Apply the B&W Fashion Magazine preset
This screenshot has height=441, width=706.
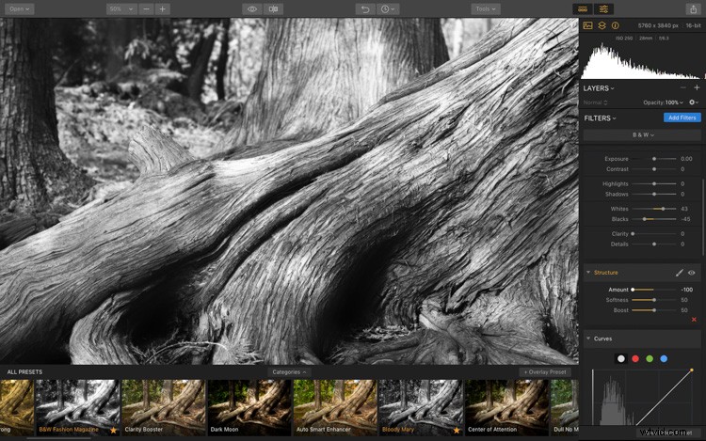[77, 407]
